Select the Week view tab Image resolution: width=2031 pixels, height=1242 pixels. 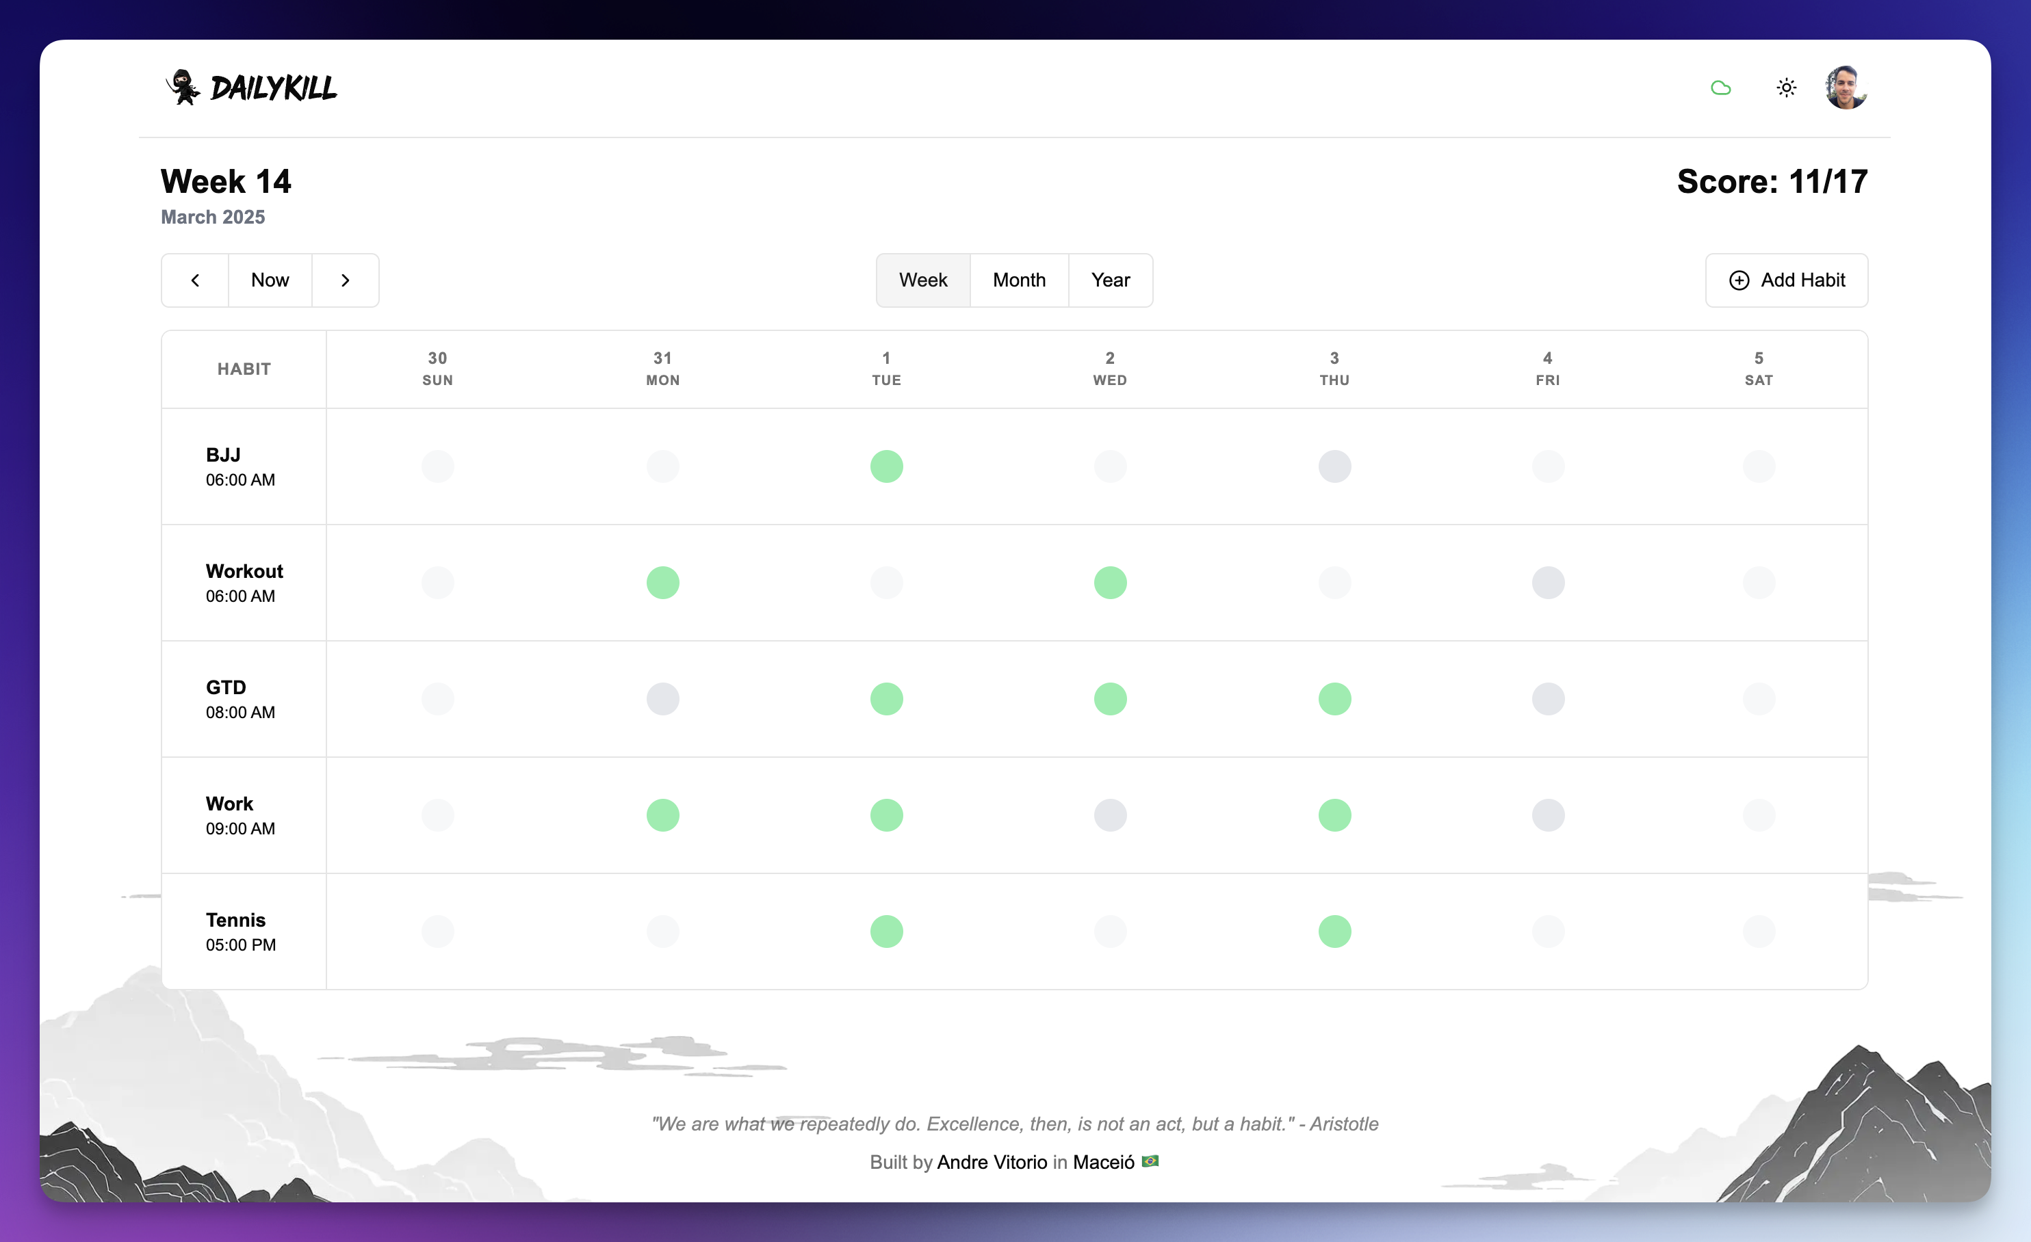pos(922,281)
